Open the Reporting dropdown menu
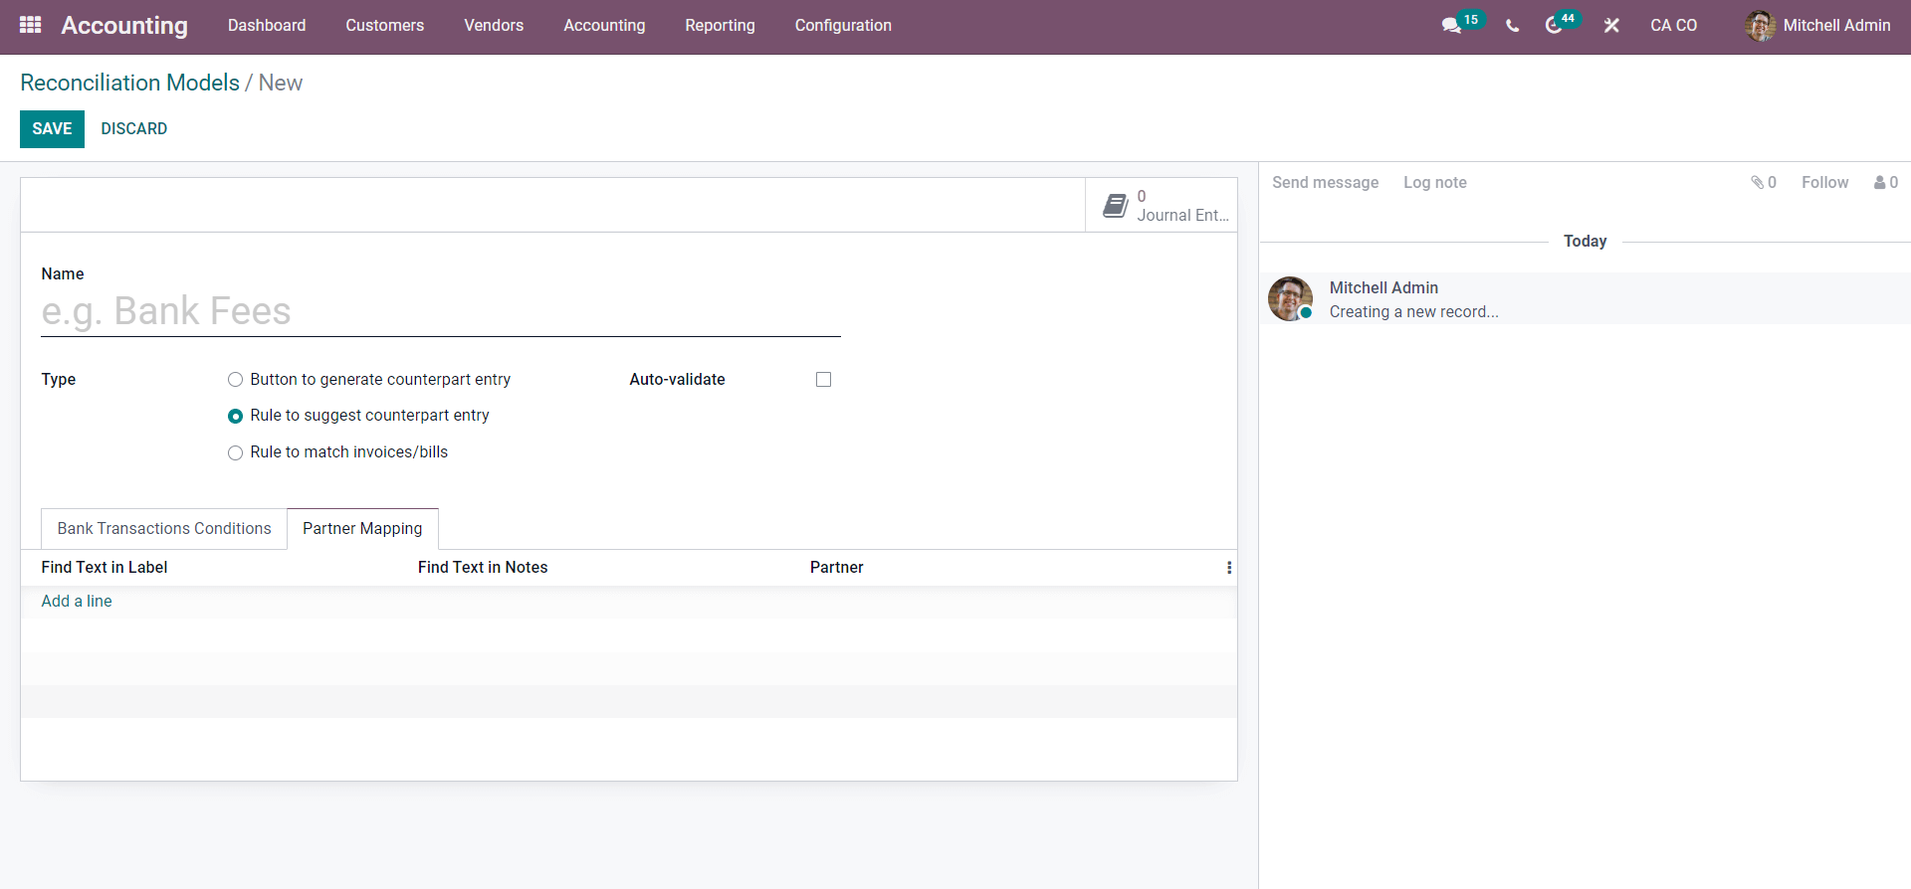The image size is (1911, 889). click(x=720, y=26)
